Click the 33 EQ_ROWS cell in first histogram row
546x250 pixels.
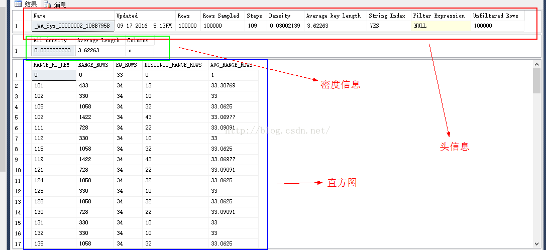pos(128,75)
